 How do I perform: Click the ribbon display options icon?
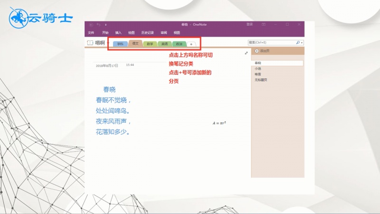click(264, 24)
